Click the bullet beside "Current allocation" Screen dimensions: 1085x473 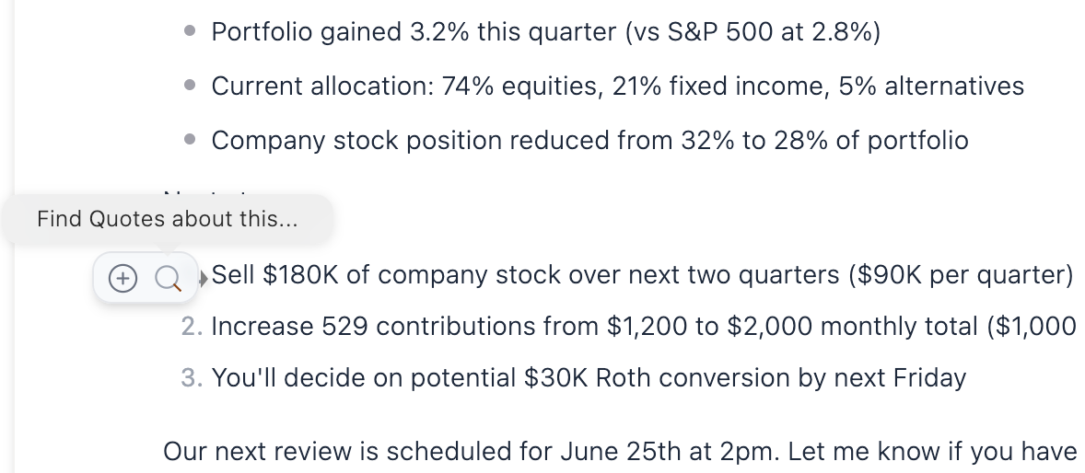pyautogui.click(x=191, y=86)
